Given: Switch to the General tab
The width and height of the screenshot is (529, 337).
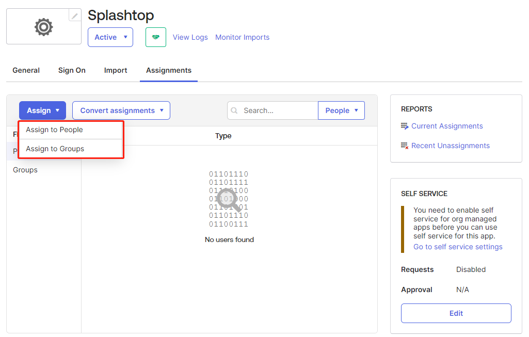Looking at the screenshot, I should pos(26,70).
